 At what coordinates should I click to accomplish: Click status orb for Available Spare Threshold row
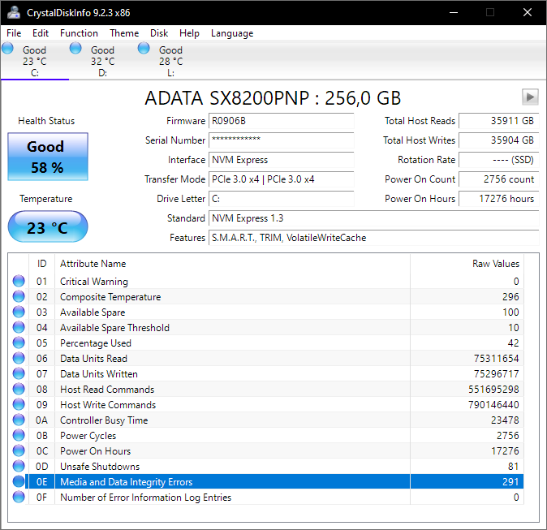point(19,327)
